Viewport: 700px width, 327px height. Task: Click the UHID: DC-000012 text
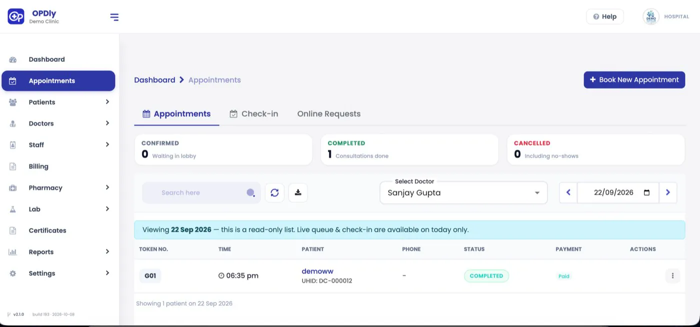(x=327, y=281)
